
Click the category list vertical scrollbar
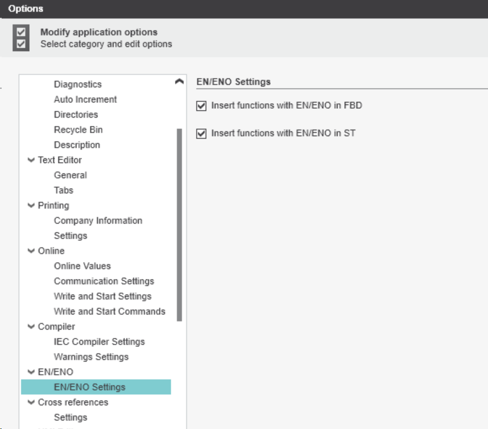(x=179, y=224)
